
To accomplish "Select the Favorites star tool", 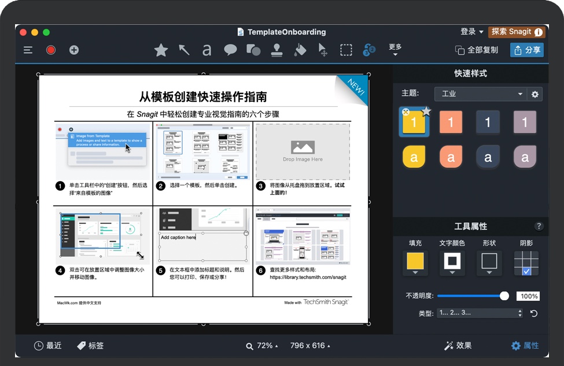I will pos(161,50).
